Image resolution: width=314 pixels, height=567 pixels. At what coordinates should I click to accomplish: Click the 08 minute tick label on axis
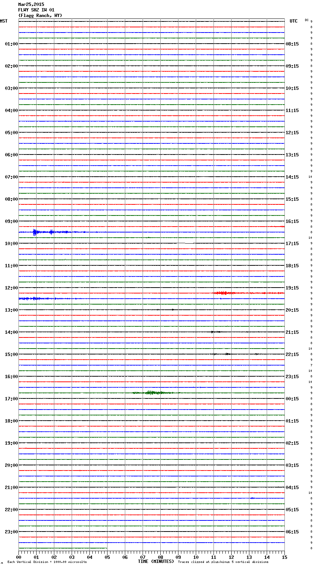160,557
